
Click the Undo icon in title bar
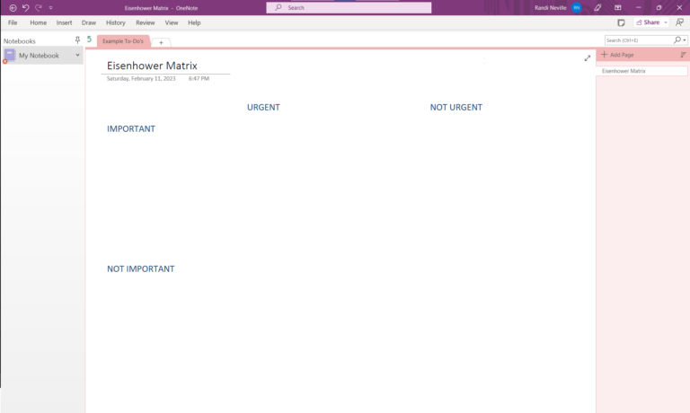[25, 7]
